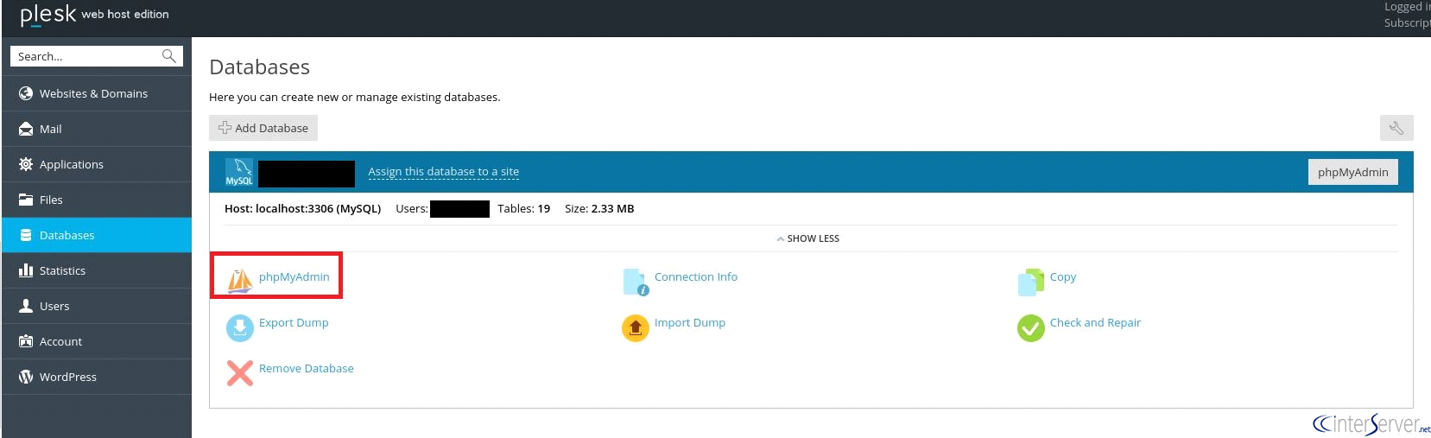Click the Databases page heading
The image size is (1431, 438).
(259, 67)
